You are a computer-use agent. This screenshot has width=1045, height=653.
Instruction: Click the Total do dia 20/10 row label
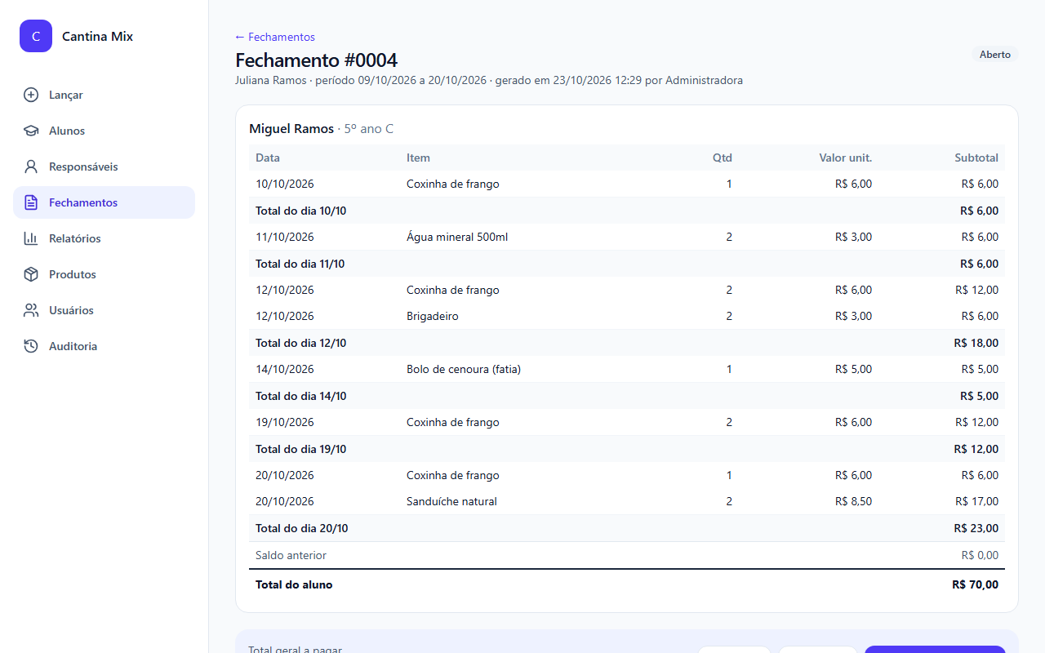(302, 528)
